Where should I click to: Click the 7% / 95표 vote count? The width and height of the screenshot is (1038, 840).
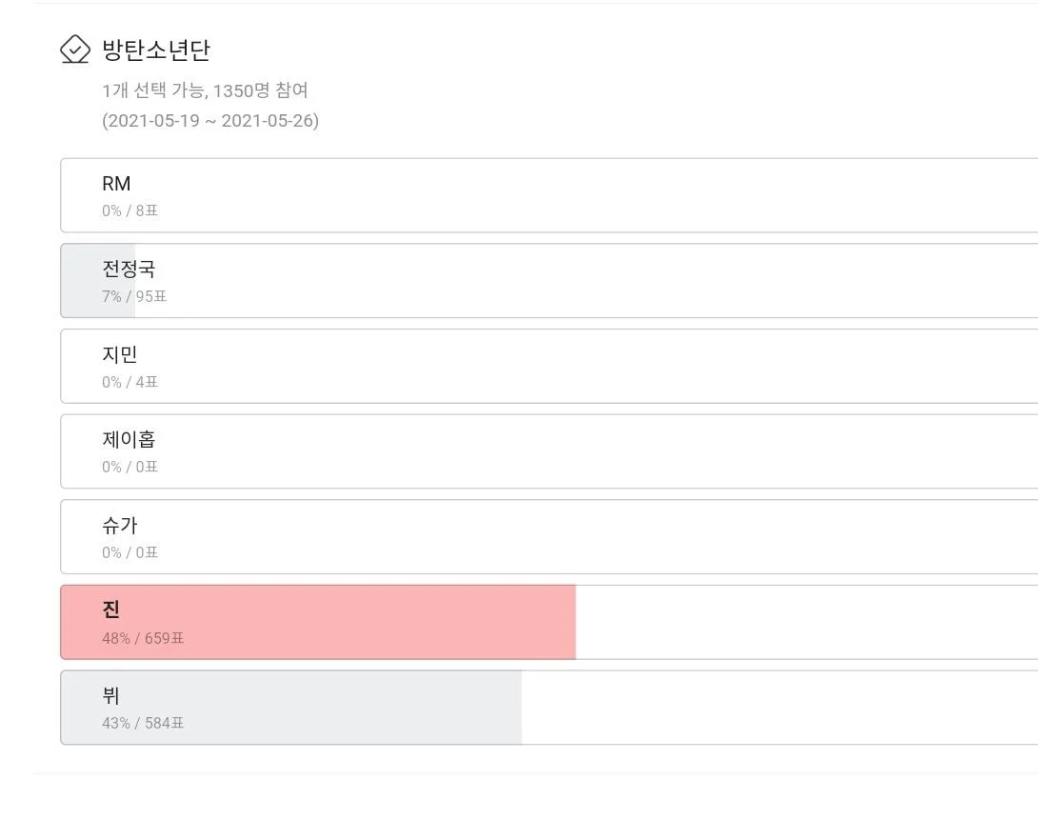pyautogui.click(x=134, y=297)
